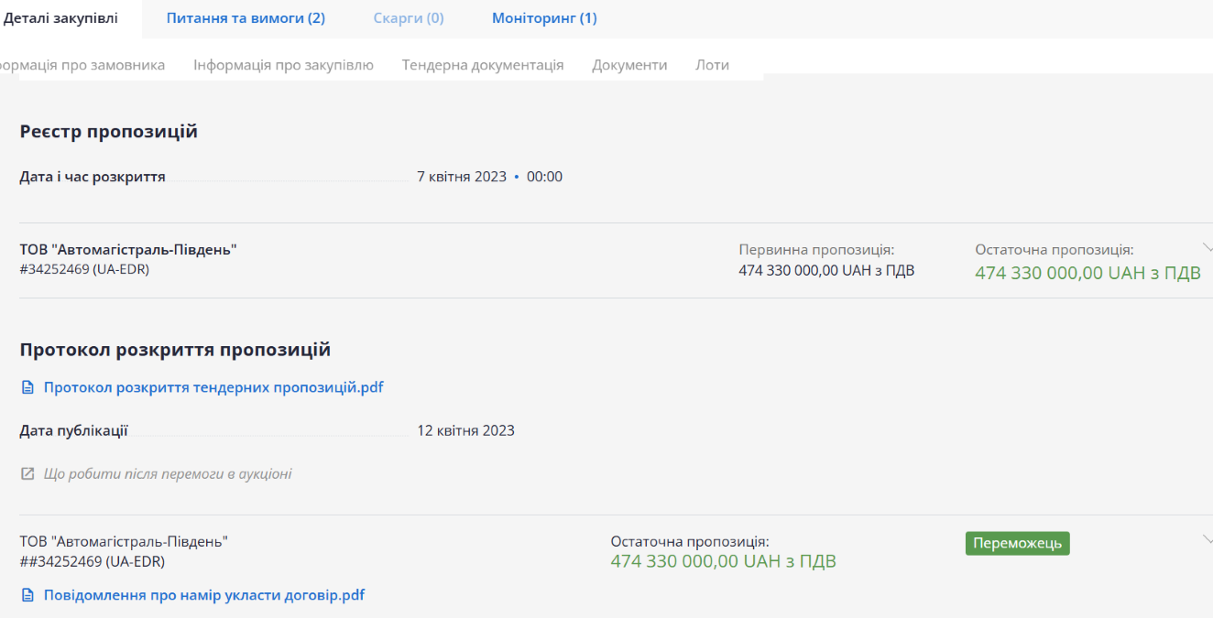Navigate to Тендерна документація section
The image size is (1213, 618).
click(482, 65)
